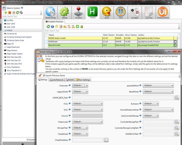This screenshot has height=145, width=182.
Task: Select the MAME-testar ini.ahk module row
Action: tap(111, 38)
